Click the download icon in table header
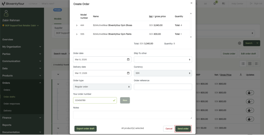This screenshot has height=135, width=264. (241, 75)
